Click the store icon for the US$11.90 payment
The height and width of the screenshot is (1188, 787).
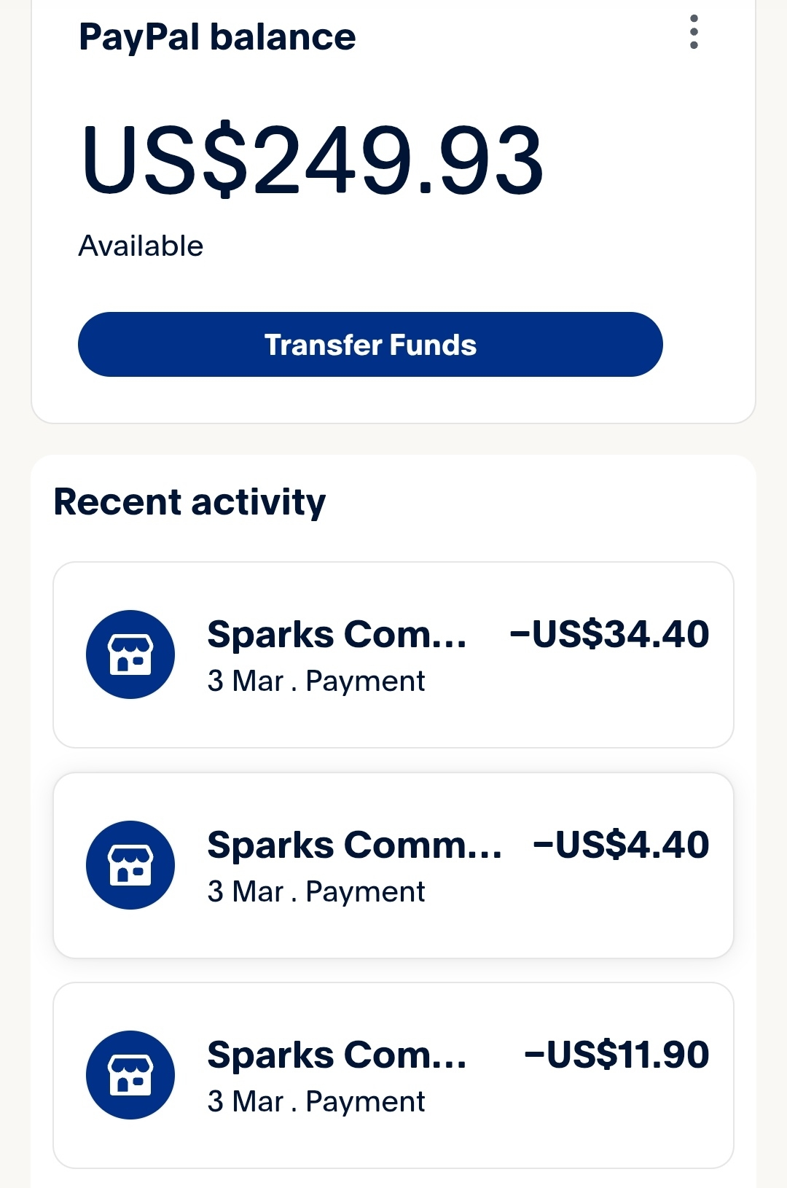130,1075
